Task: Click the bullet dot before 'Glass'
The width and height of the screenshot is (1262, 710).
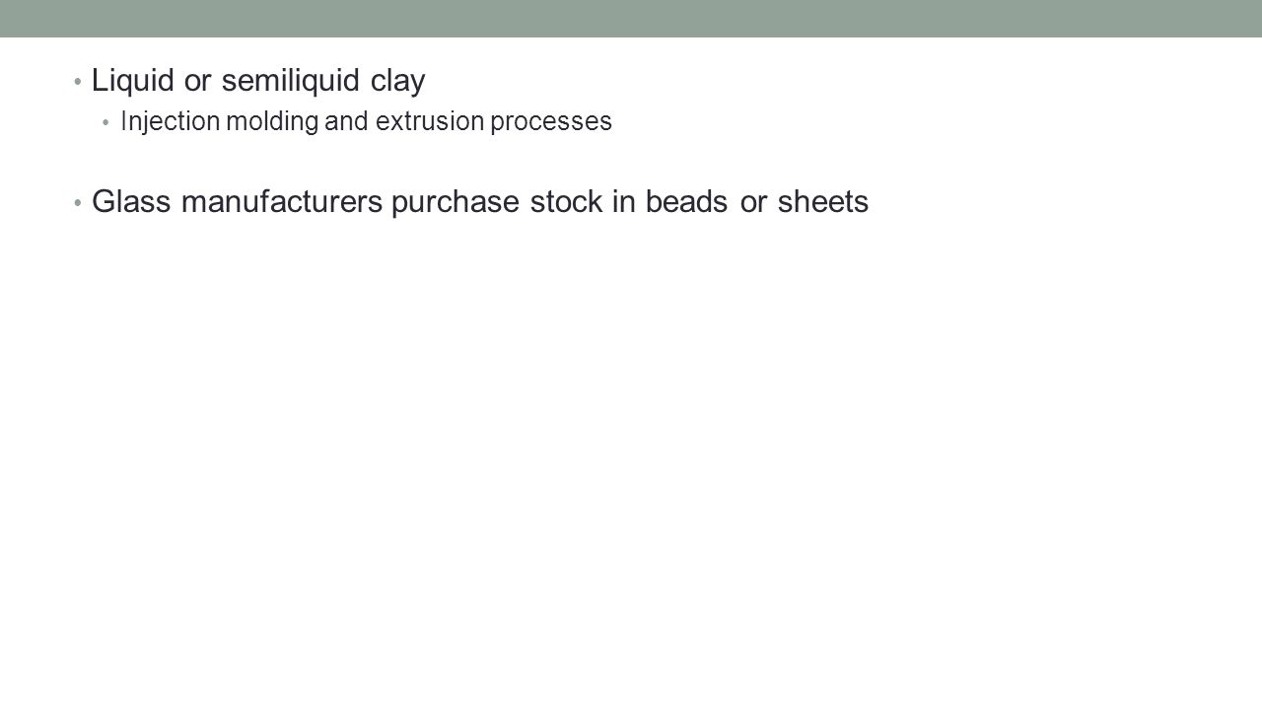Action: click(78, 202)
